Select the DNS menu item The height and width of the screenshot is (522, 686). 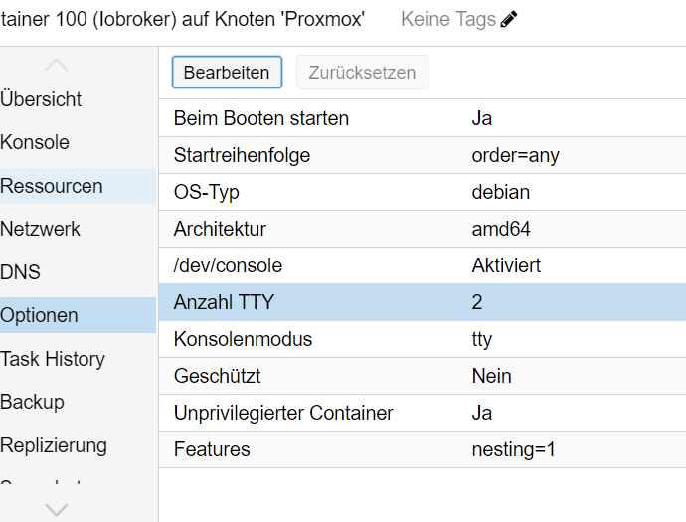tap(21, 272)
